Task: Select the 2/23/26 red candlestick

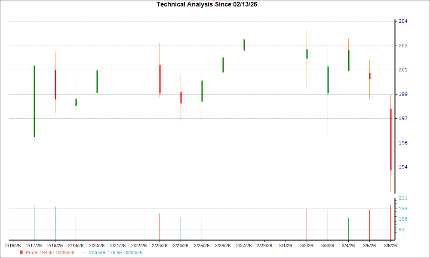Action: (160, 79)
